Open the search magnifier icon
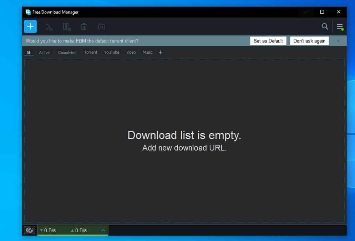Screen dimensions: 355x241 point(325,26)
